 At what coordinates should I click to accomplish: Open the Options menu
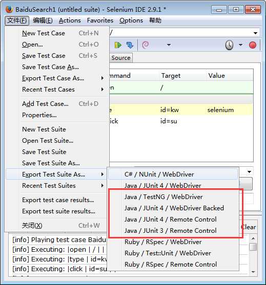tap(131, 20)
